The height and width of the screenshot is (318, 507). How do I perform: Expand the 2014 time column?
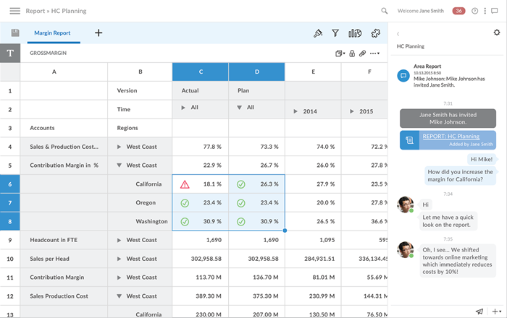pos(295,111)
